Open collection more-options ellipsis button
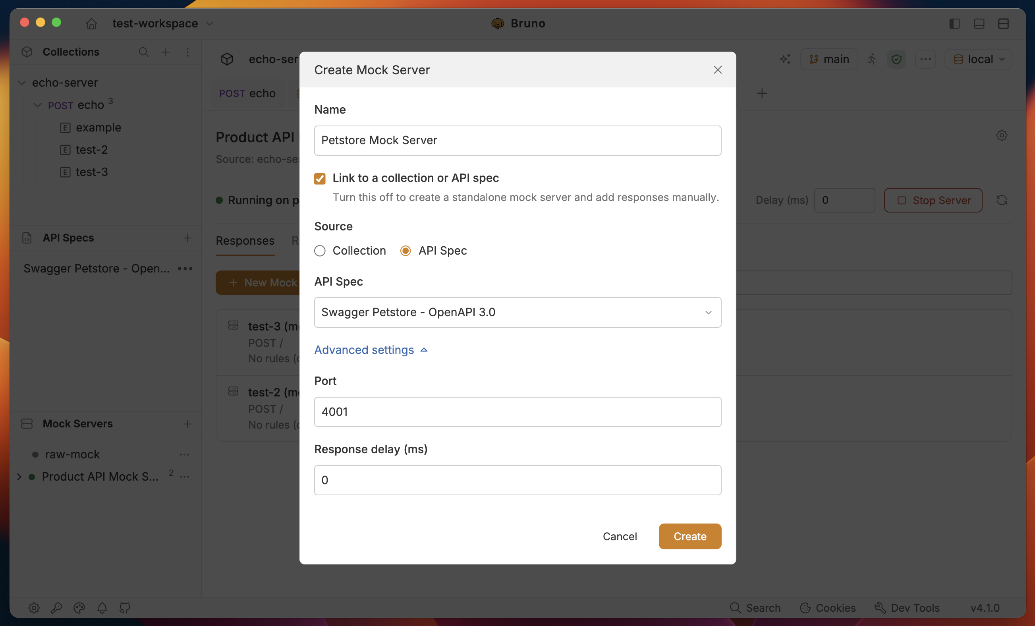The height and width of the screenshot is (626, 1035). pos(925,59)
